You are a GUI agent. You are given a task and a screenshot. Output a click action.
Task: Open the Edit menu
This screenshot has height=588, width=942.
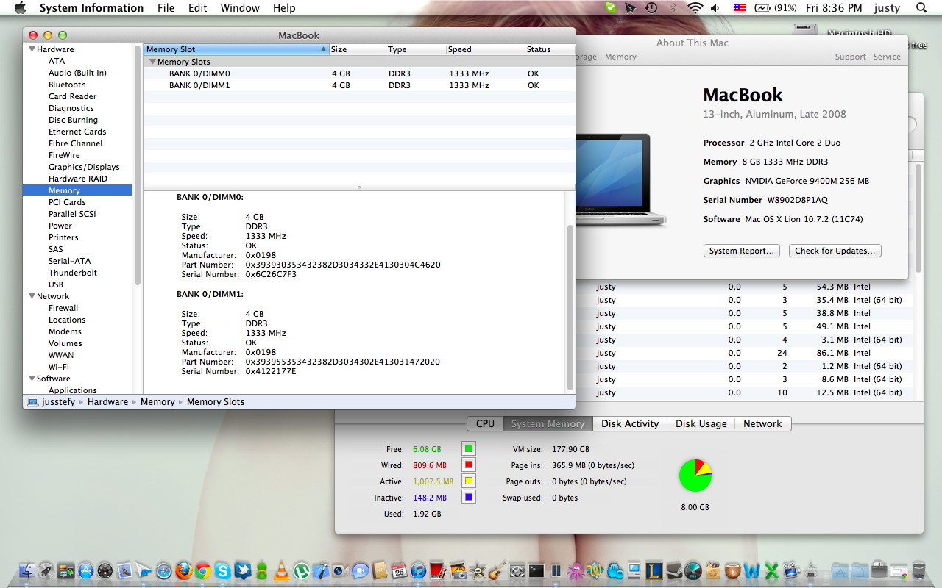(x=197, y=8)
